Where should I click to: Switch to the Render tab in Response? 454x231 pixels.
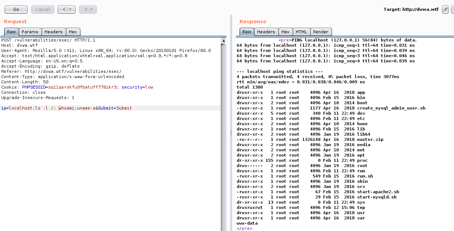(x=321, y=32)
